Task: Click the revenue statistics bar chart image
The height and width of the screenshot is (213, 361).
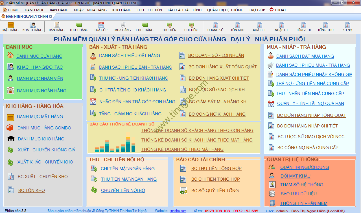Action: pyautogui.click(x=115, y=143)
